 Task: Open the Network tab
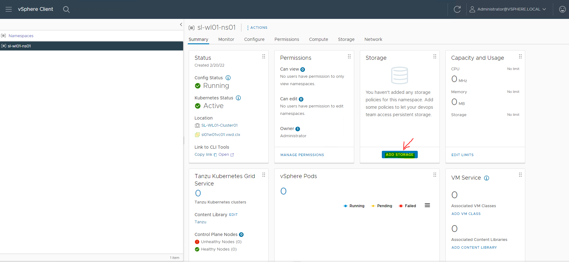coord(373,39)
